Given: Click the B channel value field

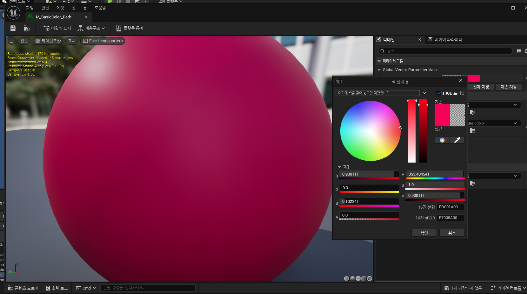Looking at the screenshot, I should pos(369,202).
